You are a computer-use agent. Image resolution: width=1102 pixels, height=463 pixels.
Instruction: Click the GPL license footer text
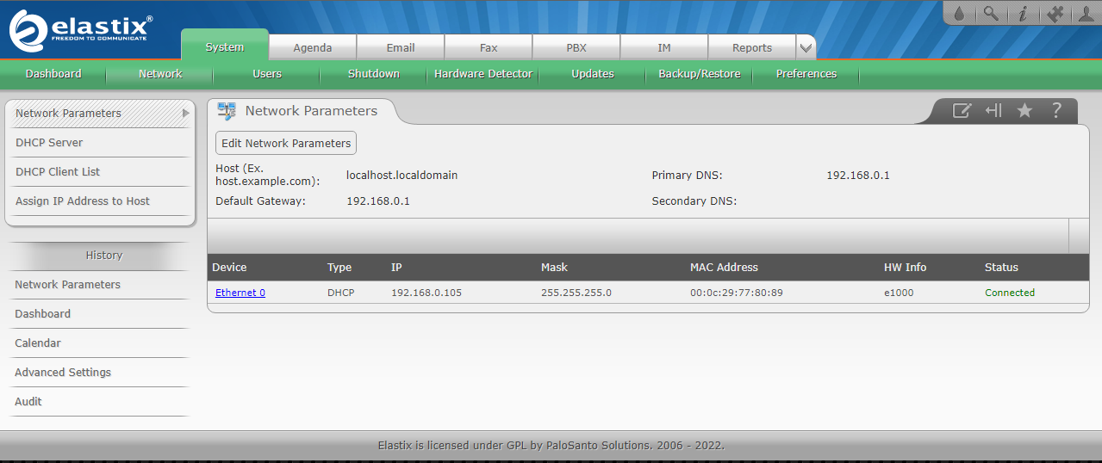click(x=551, y=446)
